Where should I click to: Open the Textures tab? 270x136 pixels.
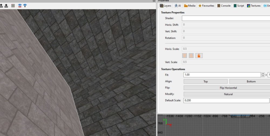(254, 6)
